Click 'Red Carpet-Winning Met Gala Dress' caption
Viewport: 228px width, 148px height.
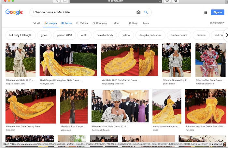[x=61, y=80]
